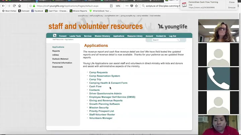
Task: Open the page actions three-dot menu
Action: point(127,6)
